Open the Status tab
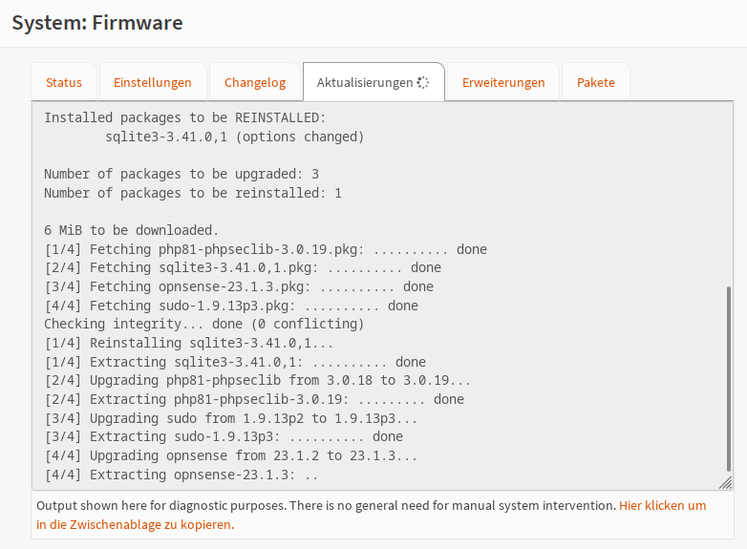Image resolution: width=747 pixels, height=549 pixels. (64, 82)
